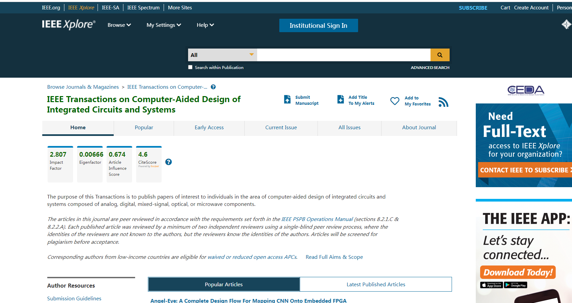Open the All Issues tab
The image size is (572, 303).
(349, 128)
